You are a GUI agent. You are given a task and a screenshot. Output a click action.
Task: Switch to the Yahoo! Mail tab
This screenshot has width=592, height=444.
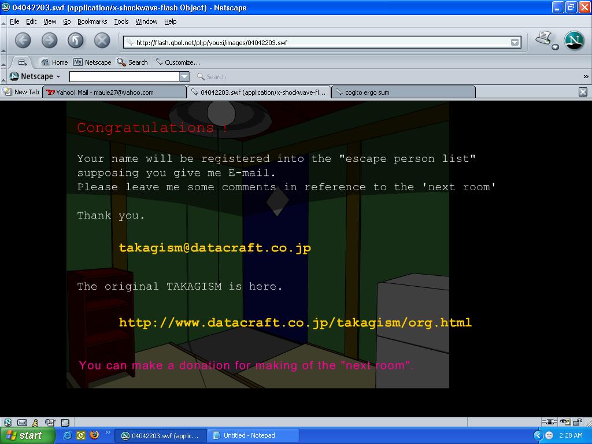(114, 92)
